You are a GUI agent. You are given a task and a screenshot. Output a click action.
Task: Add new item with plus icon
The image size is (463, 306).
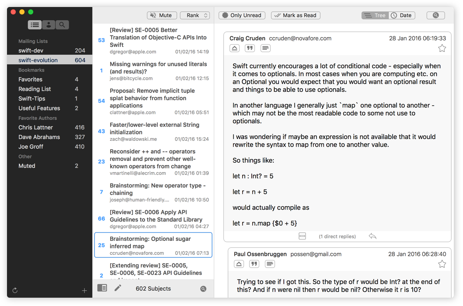coord(84,291)
